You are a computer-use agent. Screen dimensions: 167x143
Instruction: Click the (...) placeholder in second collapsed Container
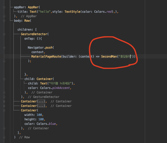pyautogui.click(x=41, y=106)
